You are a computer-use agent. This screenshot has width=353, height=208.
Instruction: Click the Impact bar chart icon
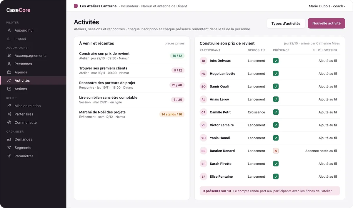(9, 39)
